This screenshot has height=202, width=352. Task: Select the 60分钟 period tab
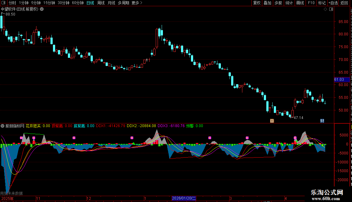tap(78, 3)
